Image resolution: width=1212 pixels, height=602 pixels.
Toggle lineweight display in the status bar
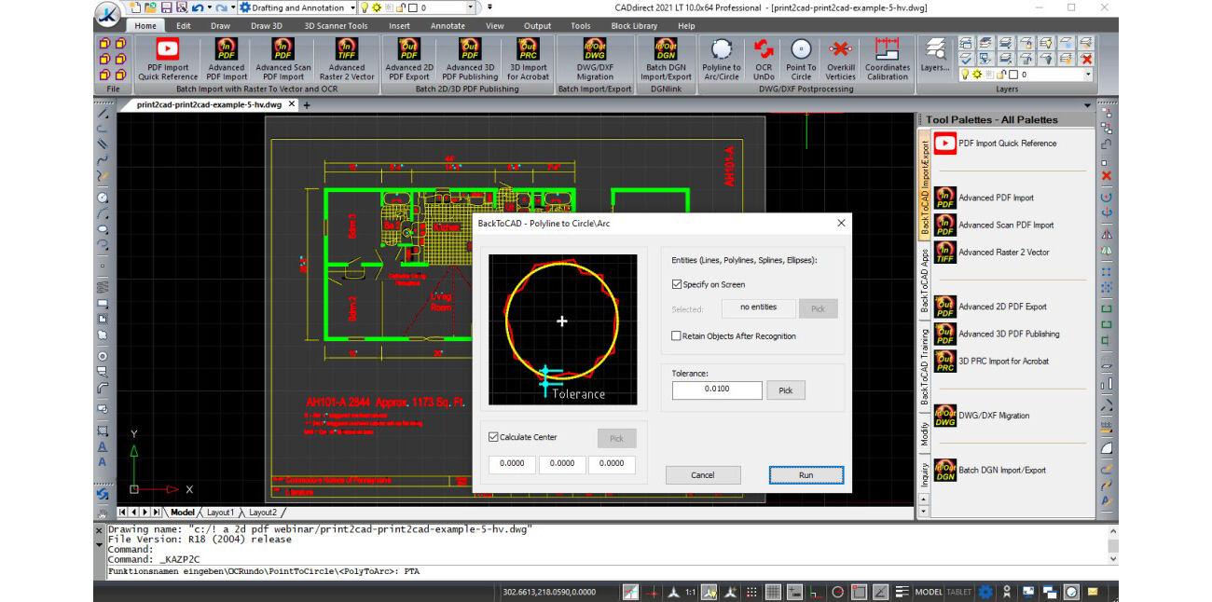[x=902, y=592]
